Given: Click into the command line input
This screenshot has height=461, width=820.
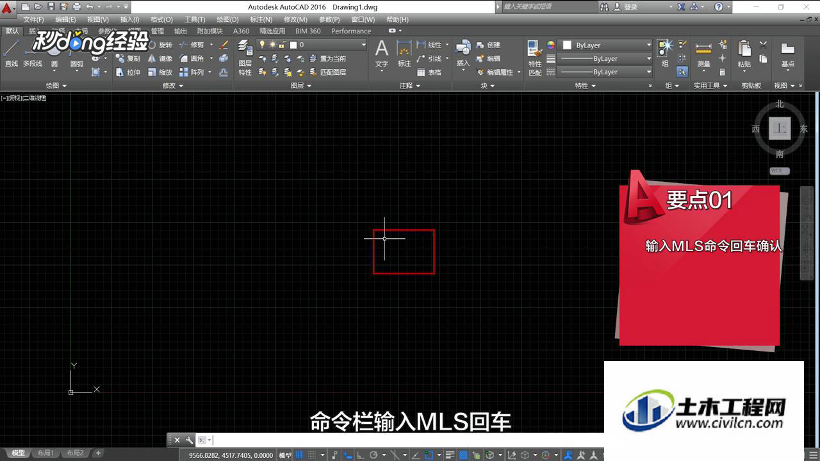Looking at the screenshot, I should click(407, 440).
